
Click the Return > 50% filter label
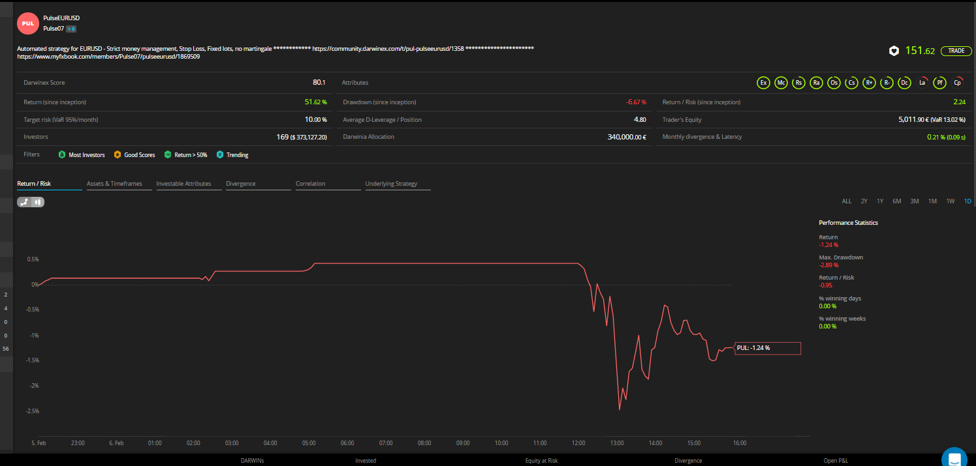point(191,155)
